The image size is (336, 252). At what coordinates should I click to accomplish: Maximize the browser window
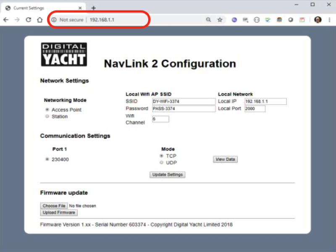pyautogui.click(x=312, y=5)
